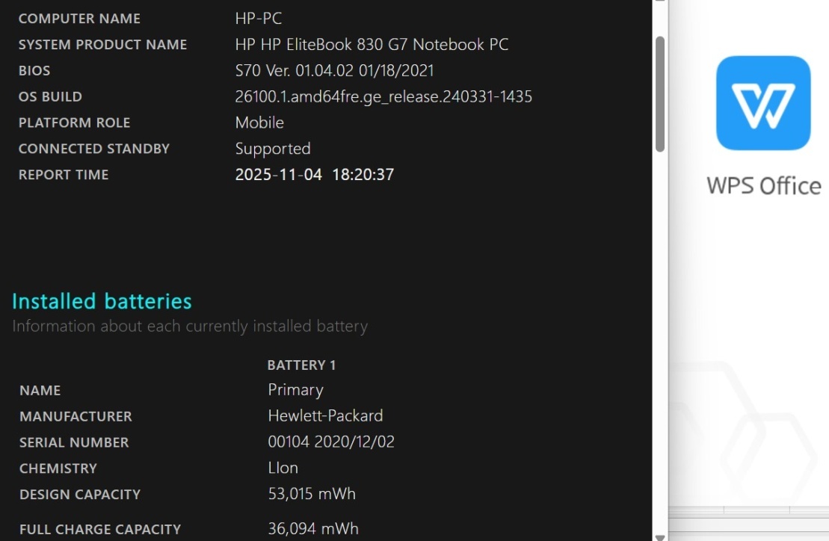Screen dimensions: 829x541
Task: Click the LIon chemistry value
Action: click(x=283, y=468)
